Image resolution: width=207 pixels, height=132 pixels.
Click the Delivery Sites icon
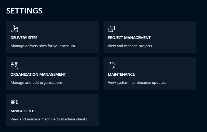pyautogui.click(x=14, y=29)
